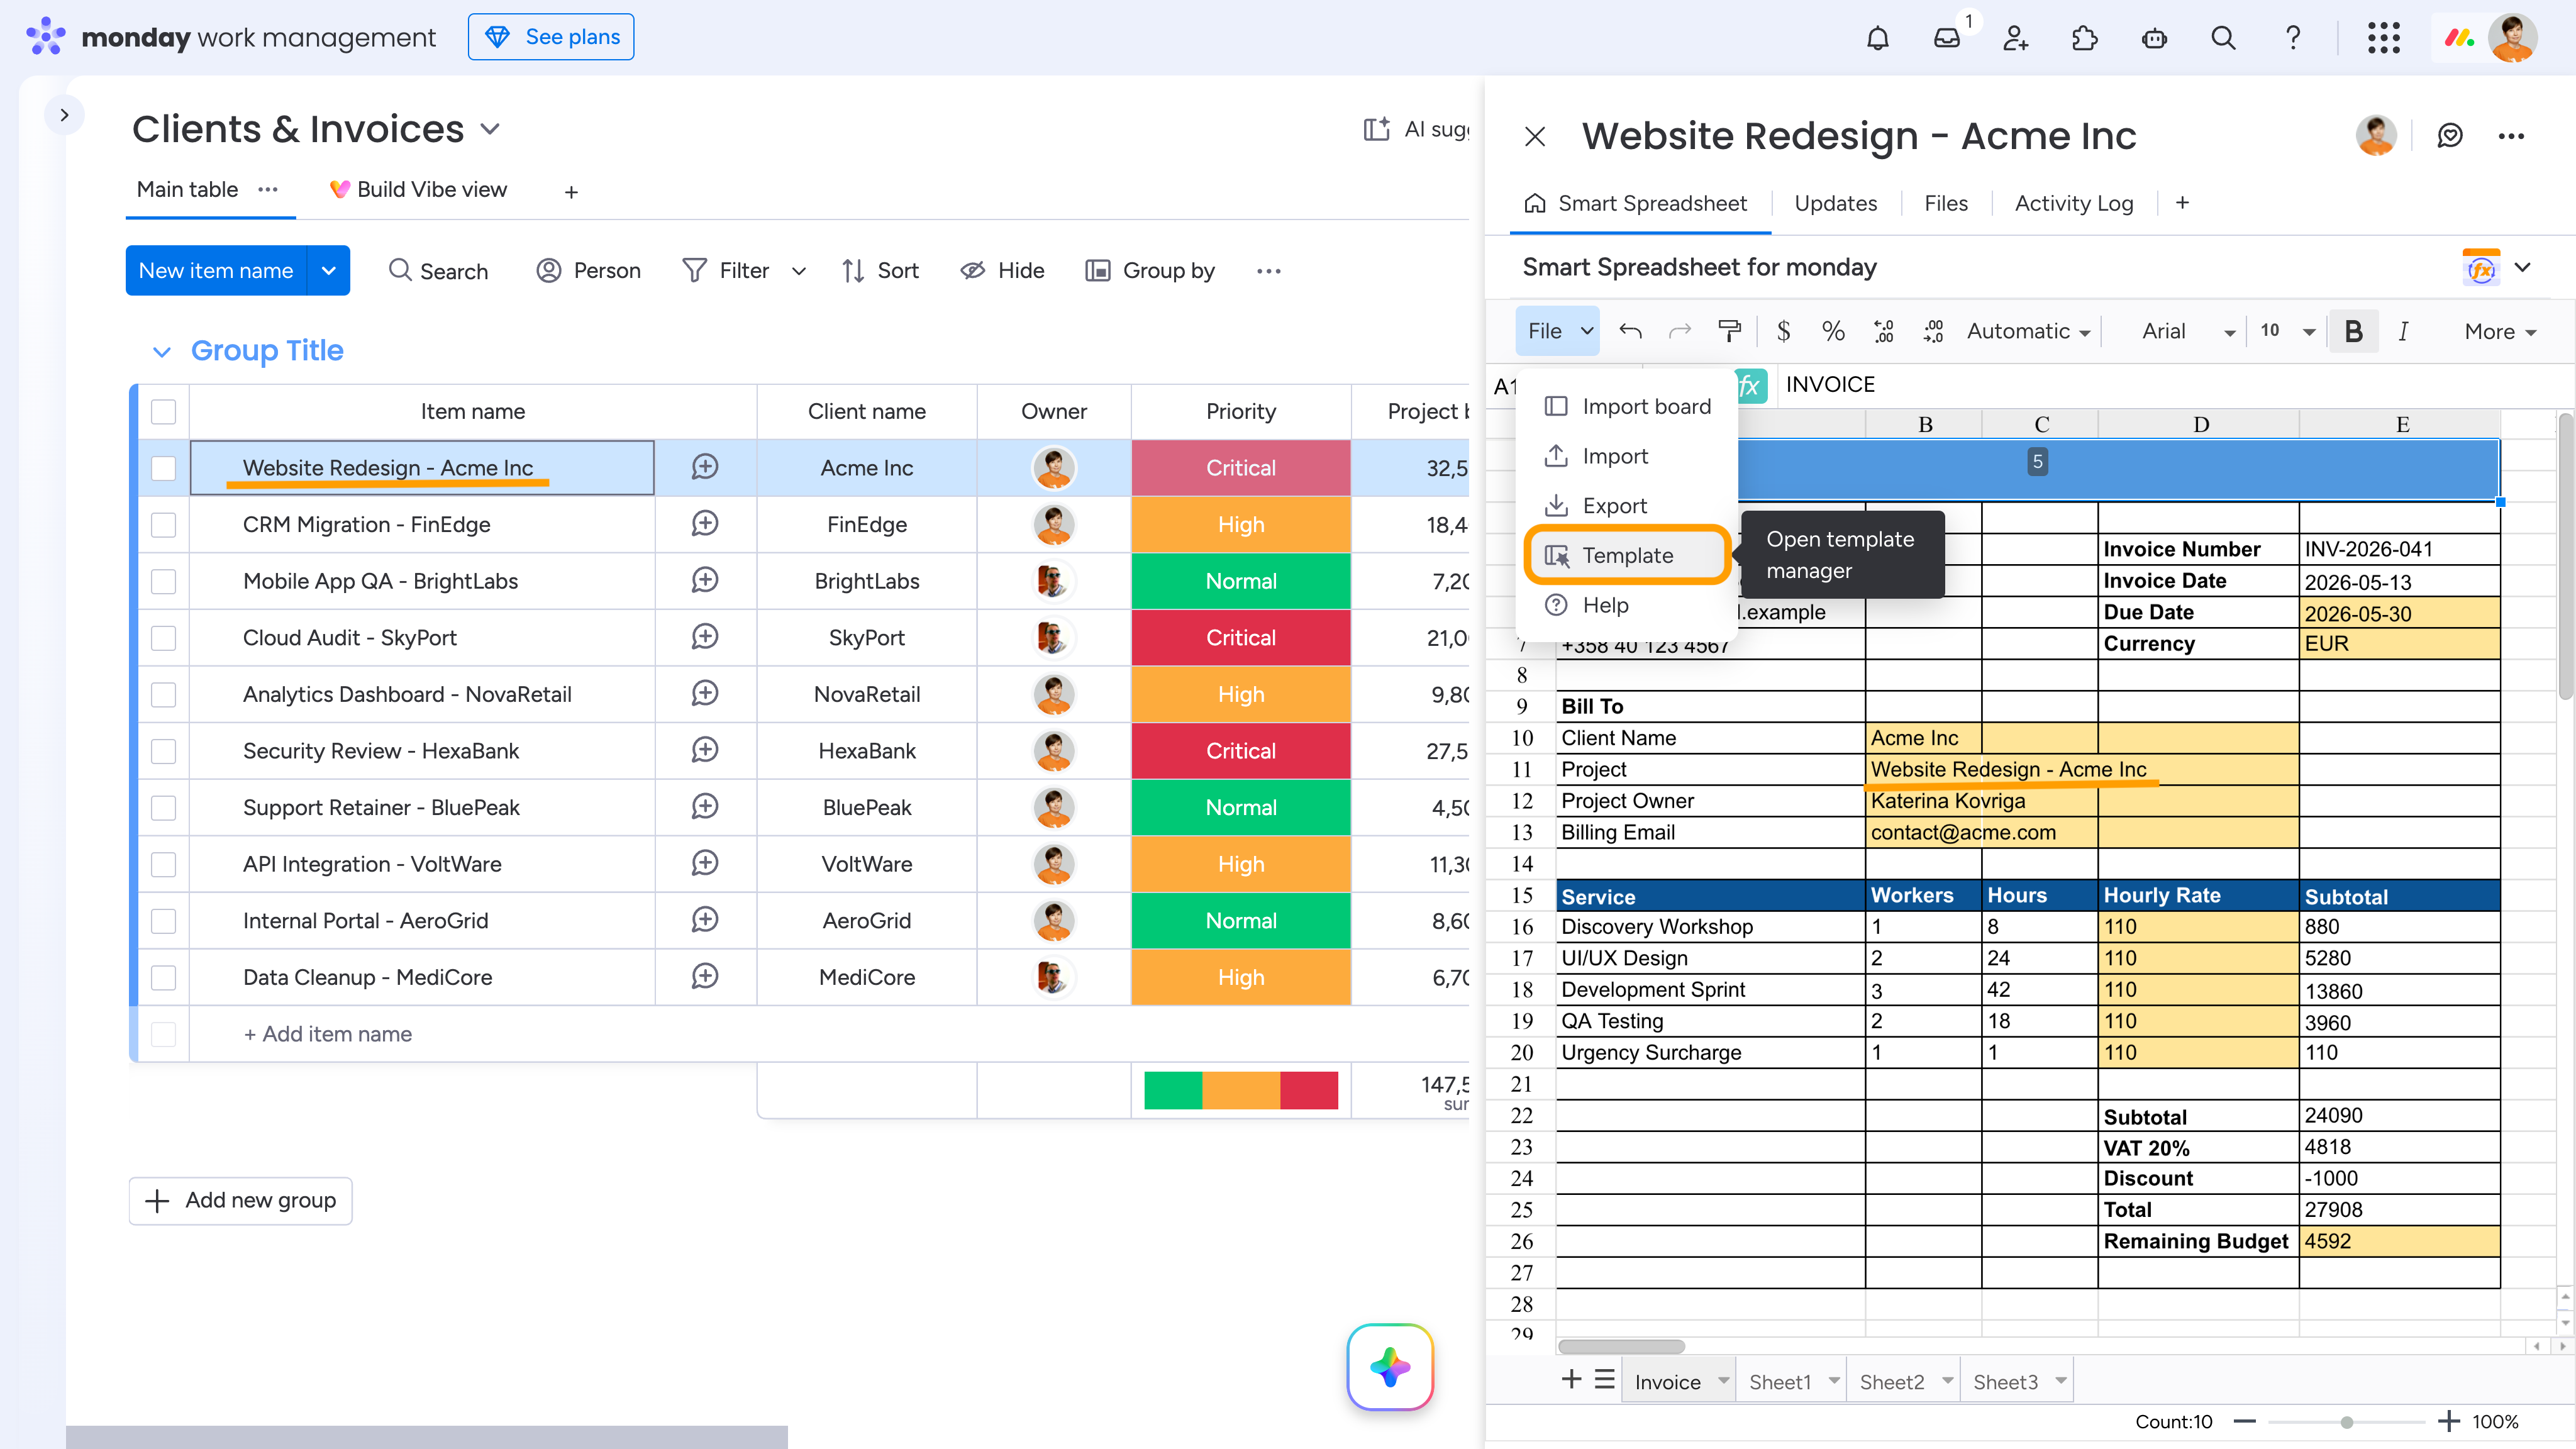The width and height of the screenshot is (2576, 1449).
Task: Click the undo arrow in spreadsheet toolbar
Action: [x=1630, y=331]
